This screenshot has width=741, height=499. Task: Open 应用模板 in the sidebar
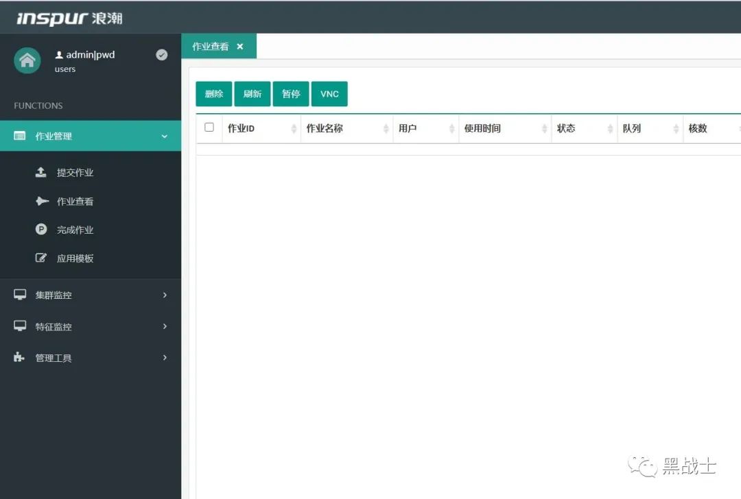[75, 258]
